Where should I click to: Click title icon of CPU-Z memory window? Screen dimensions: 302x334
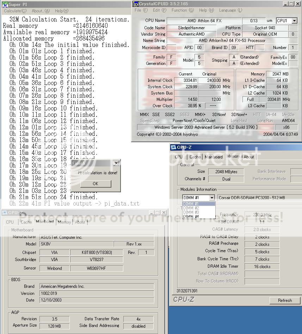click(x=173, y=147)
